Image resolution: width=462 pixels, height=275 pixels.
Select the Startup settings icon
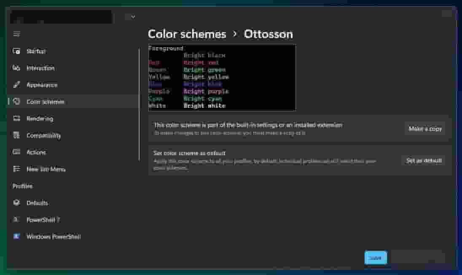16,51
